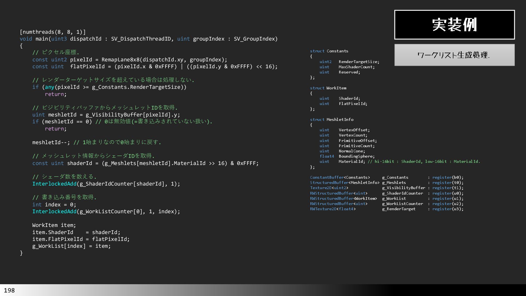
Task: Click the flatPixelId declaration line
Action: 155,67
